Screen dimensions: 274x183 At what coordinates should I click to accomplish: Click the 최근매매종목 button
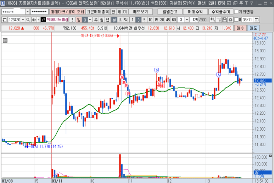click(x=98, y=12)
